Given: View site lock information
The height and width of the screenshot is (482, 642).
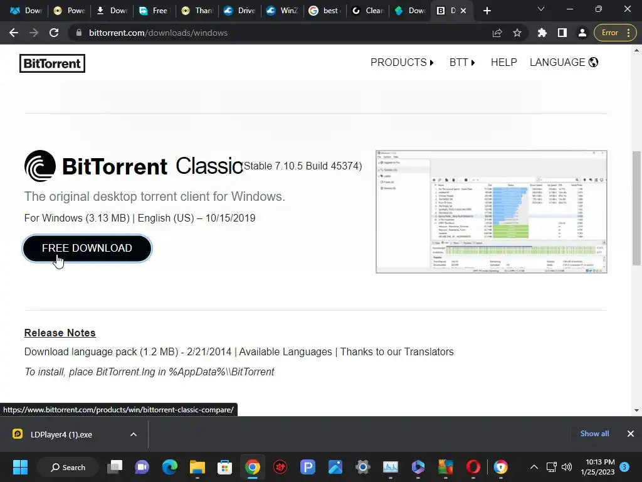Looking at the screenshot, I should click(79, 33).
